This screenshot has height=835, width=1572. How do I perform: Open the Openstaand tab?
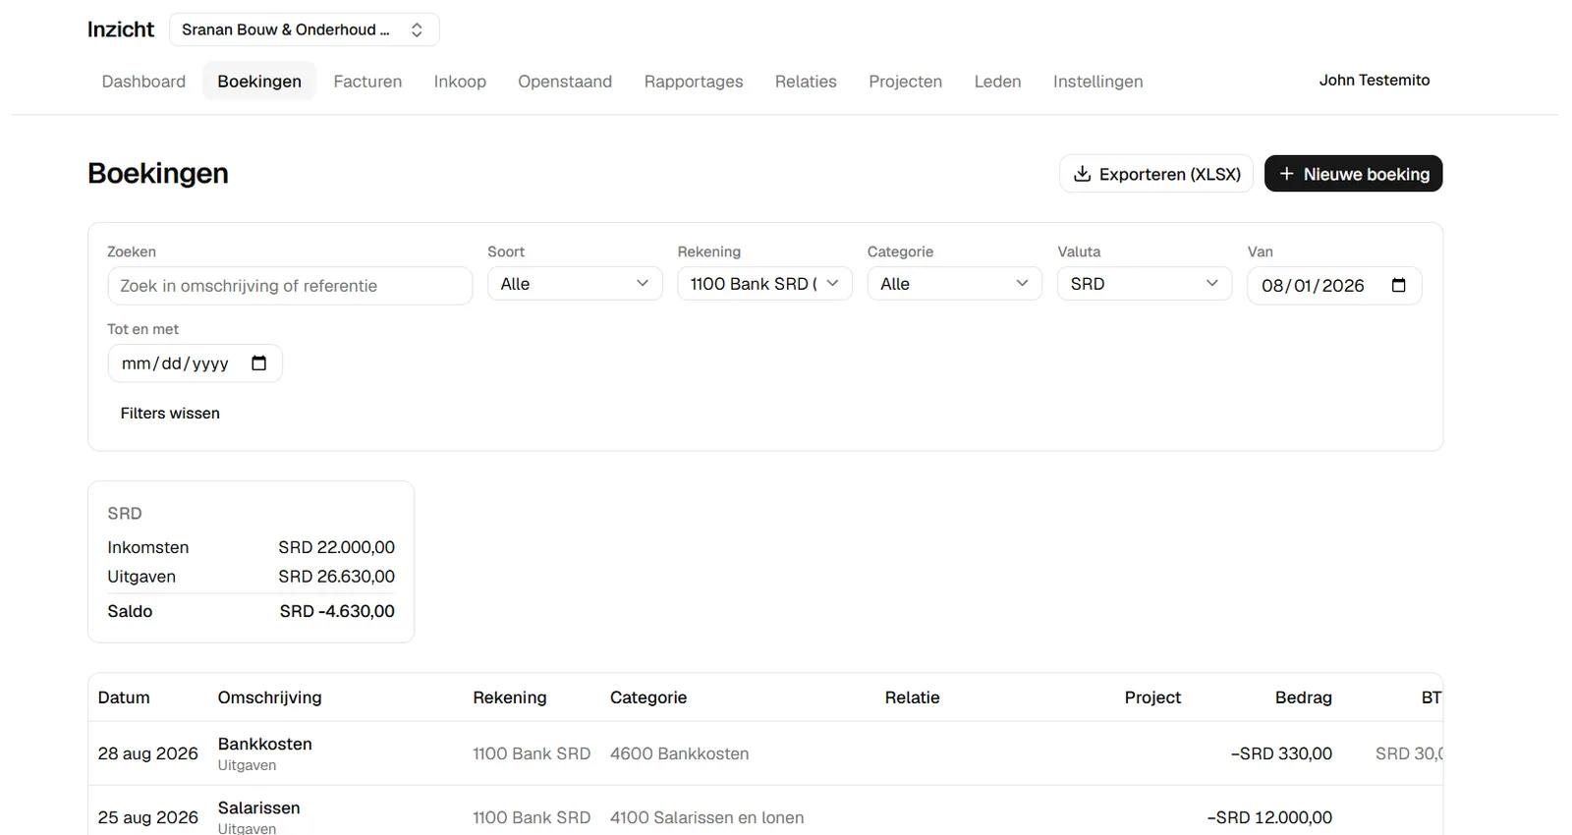565,82
